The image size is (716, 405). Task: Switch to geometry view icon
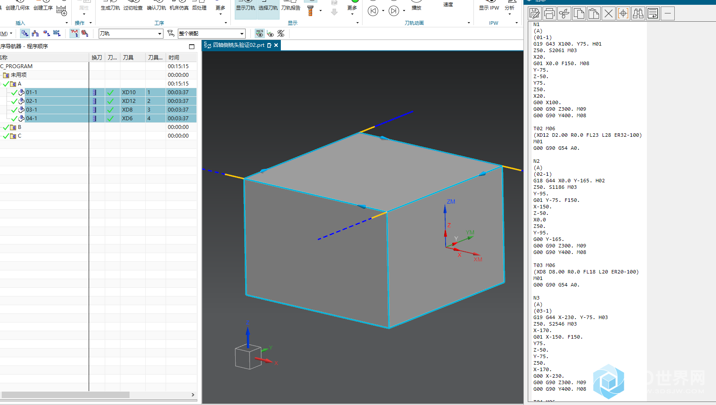[46, 33]
